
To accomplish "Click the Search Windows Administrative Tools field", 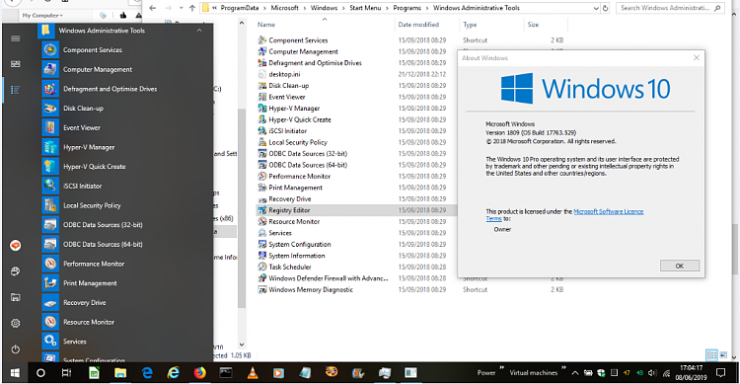I will tap(670, 8).
